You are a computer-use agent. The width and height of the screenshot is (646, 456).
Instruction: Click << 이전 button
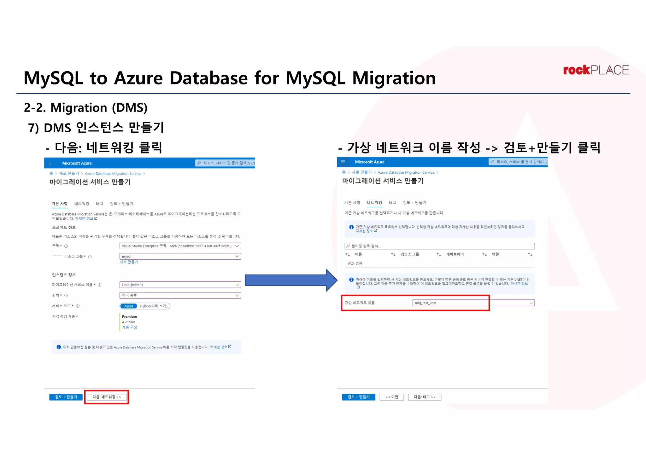[x=392, y=397]
